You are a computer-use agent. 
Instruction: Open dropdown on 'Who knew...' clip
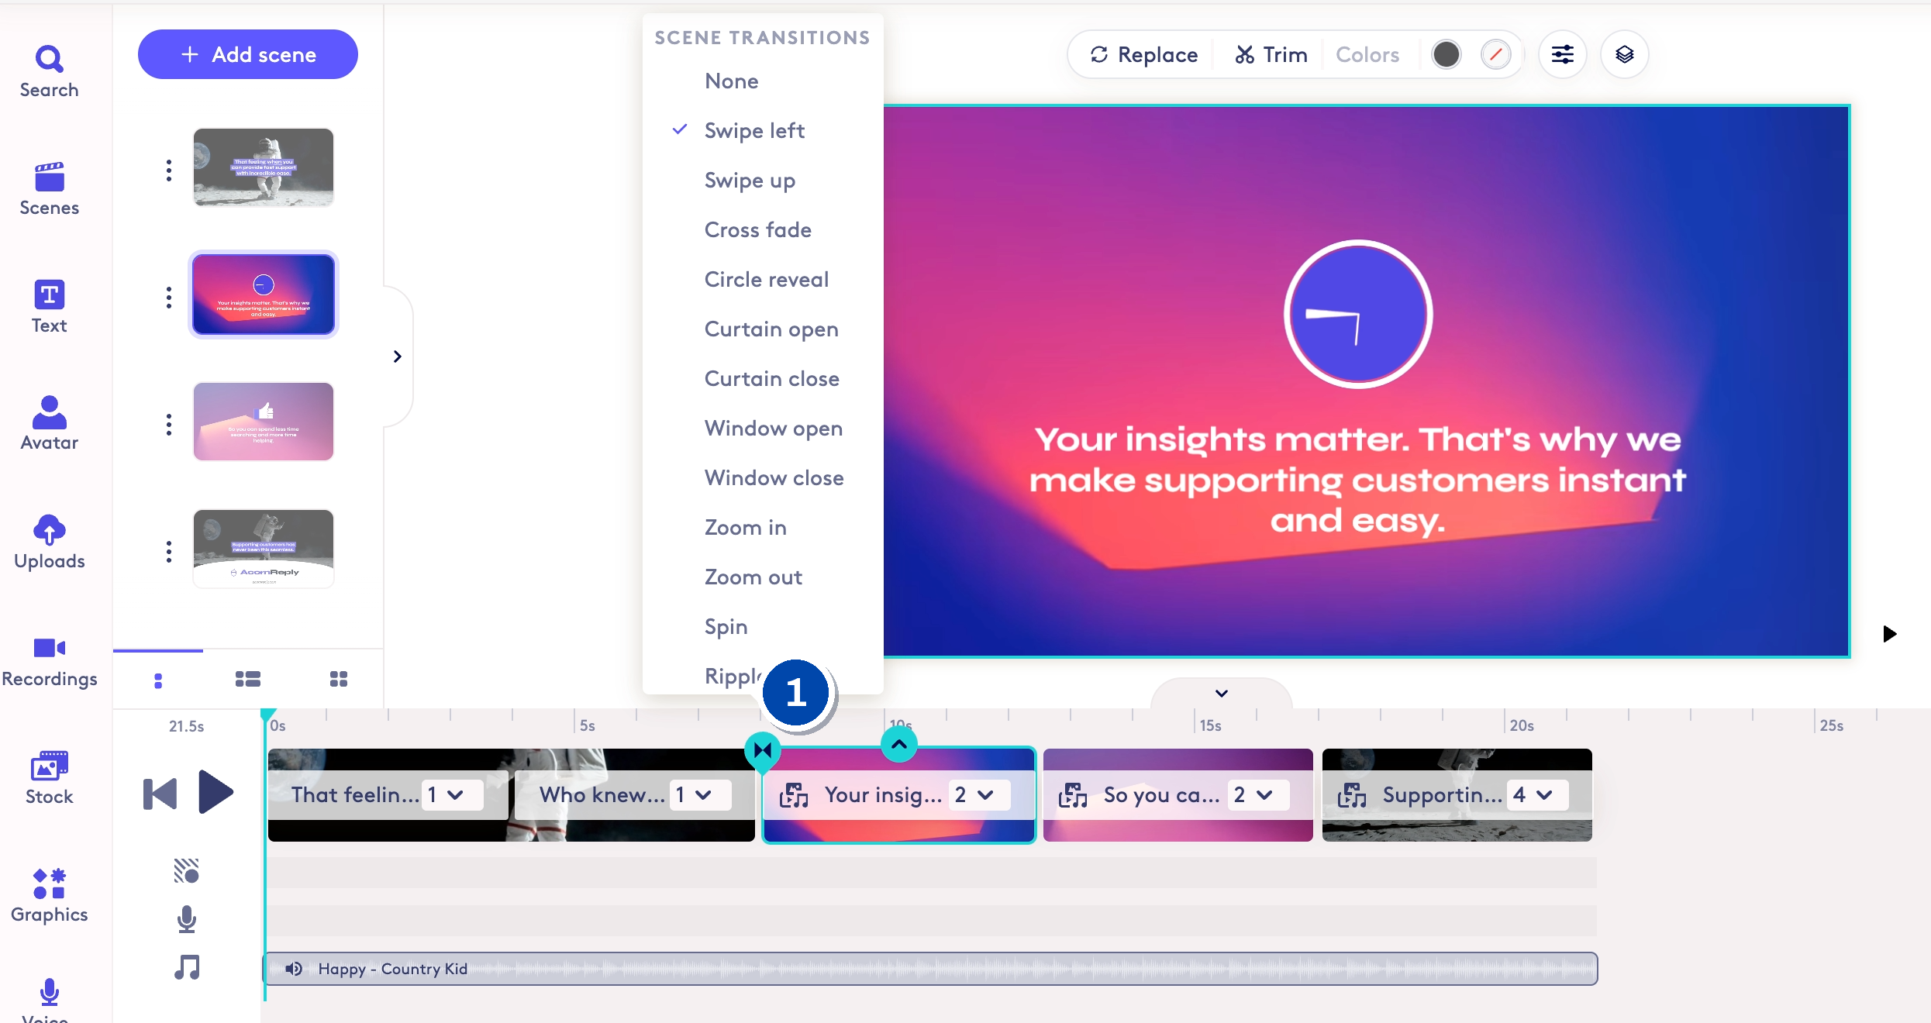tap(701, 795)
